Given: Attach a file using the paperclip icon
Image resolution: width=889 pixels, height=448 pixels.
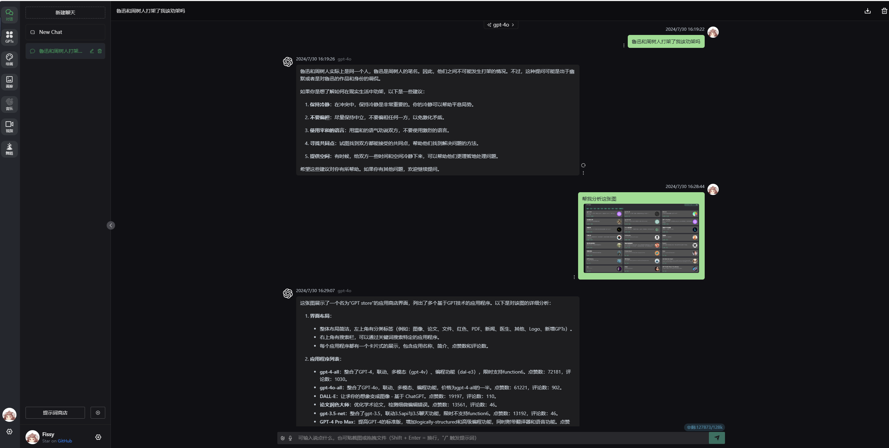Looking at the screenshot, I should 283,438.
